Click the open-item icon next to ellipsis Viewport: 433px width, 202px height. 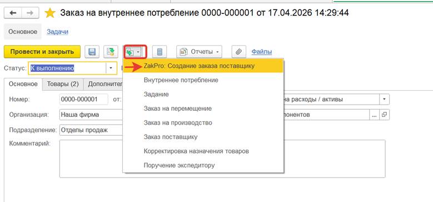click(x=384, y=115)
